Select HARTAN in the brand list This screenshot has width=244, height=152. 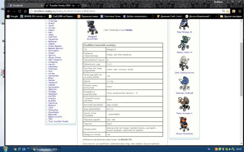(x=52, y=37)
